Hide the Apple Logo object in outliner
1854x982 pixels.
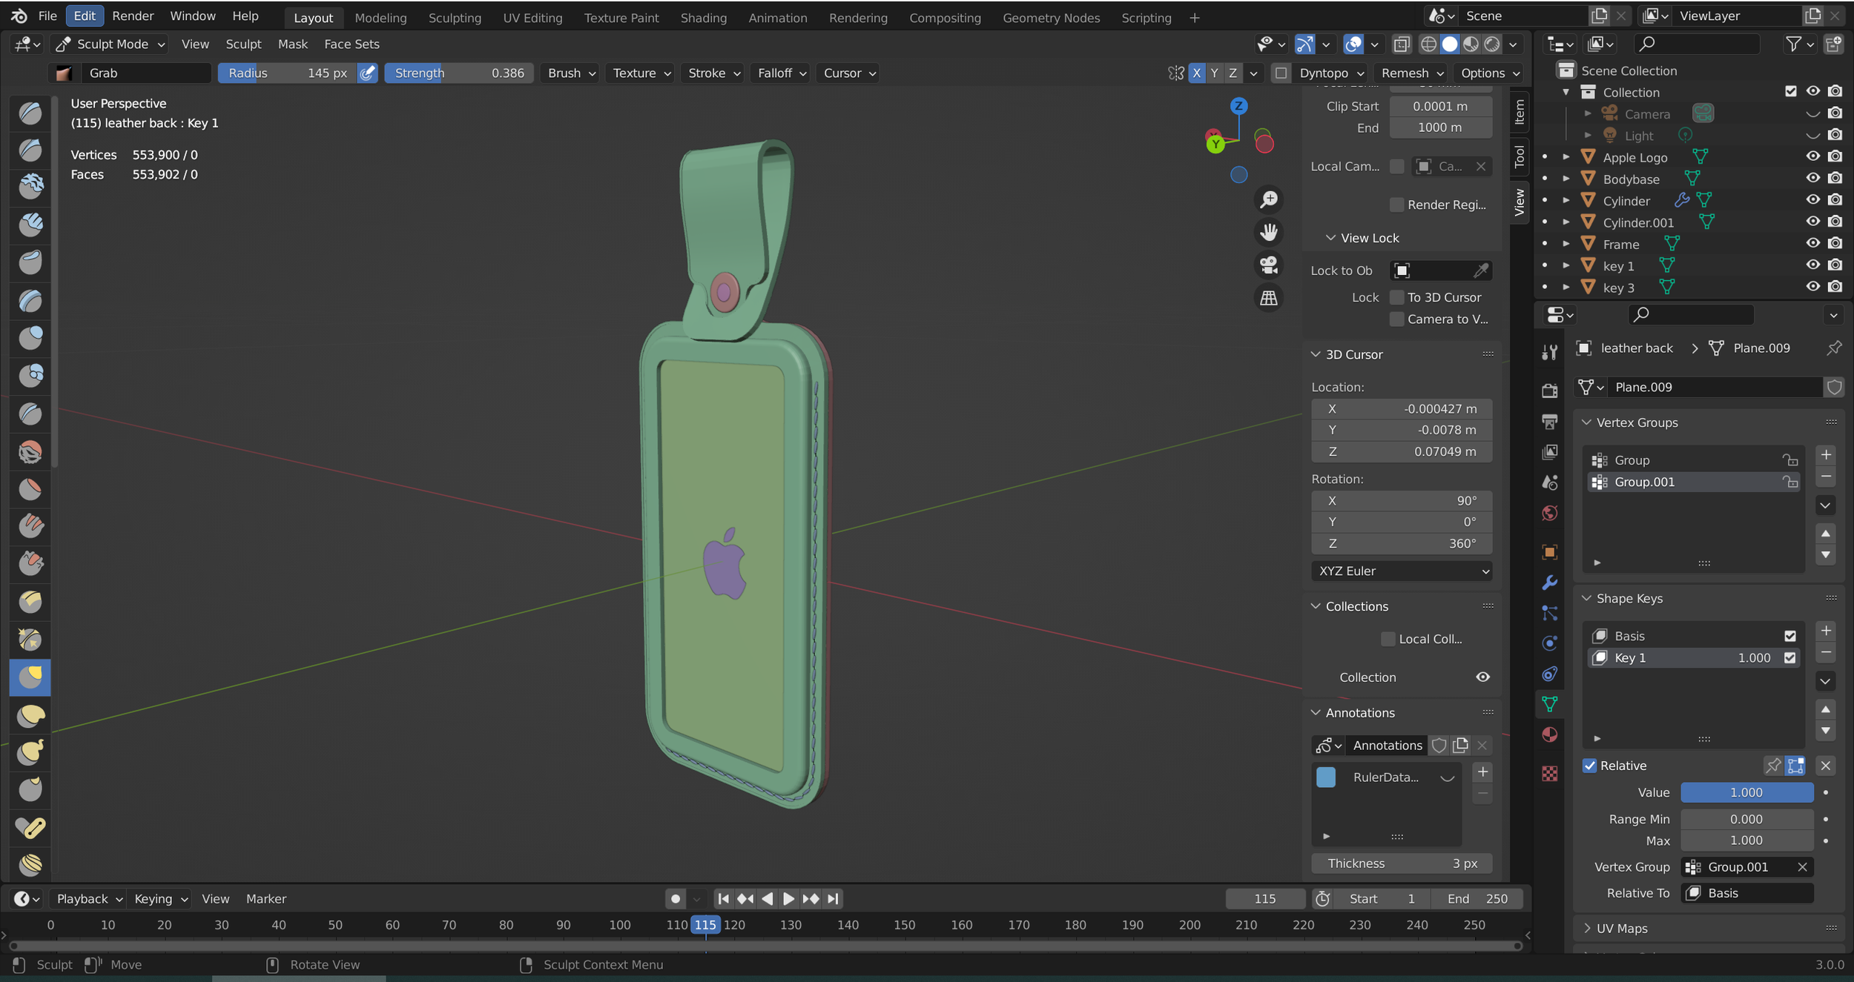[x=1812, y=156]
